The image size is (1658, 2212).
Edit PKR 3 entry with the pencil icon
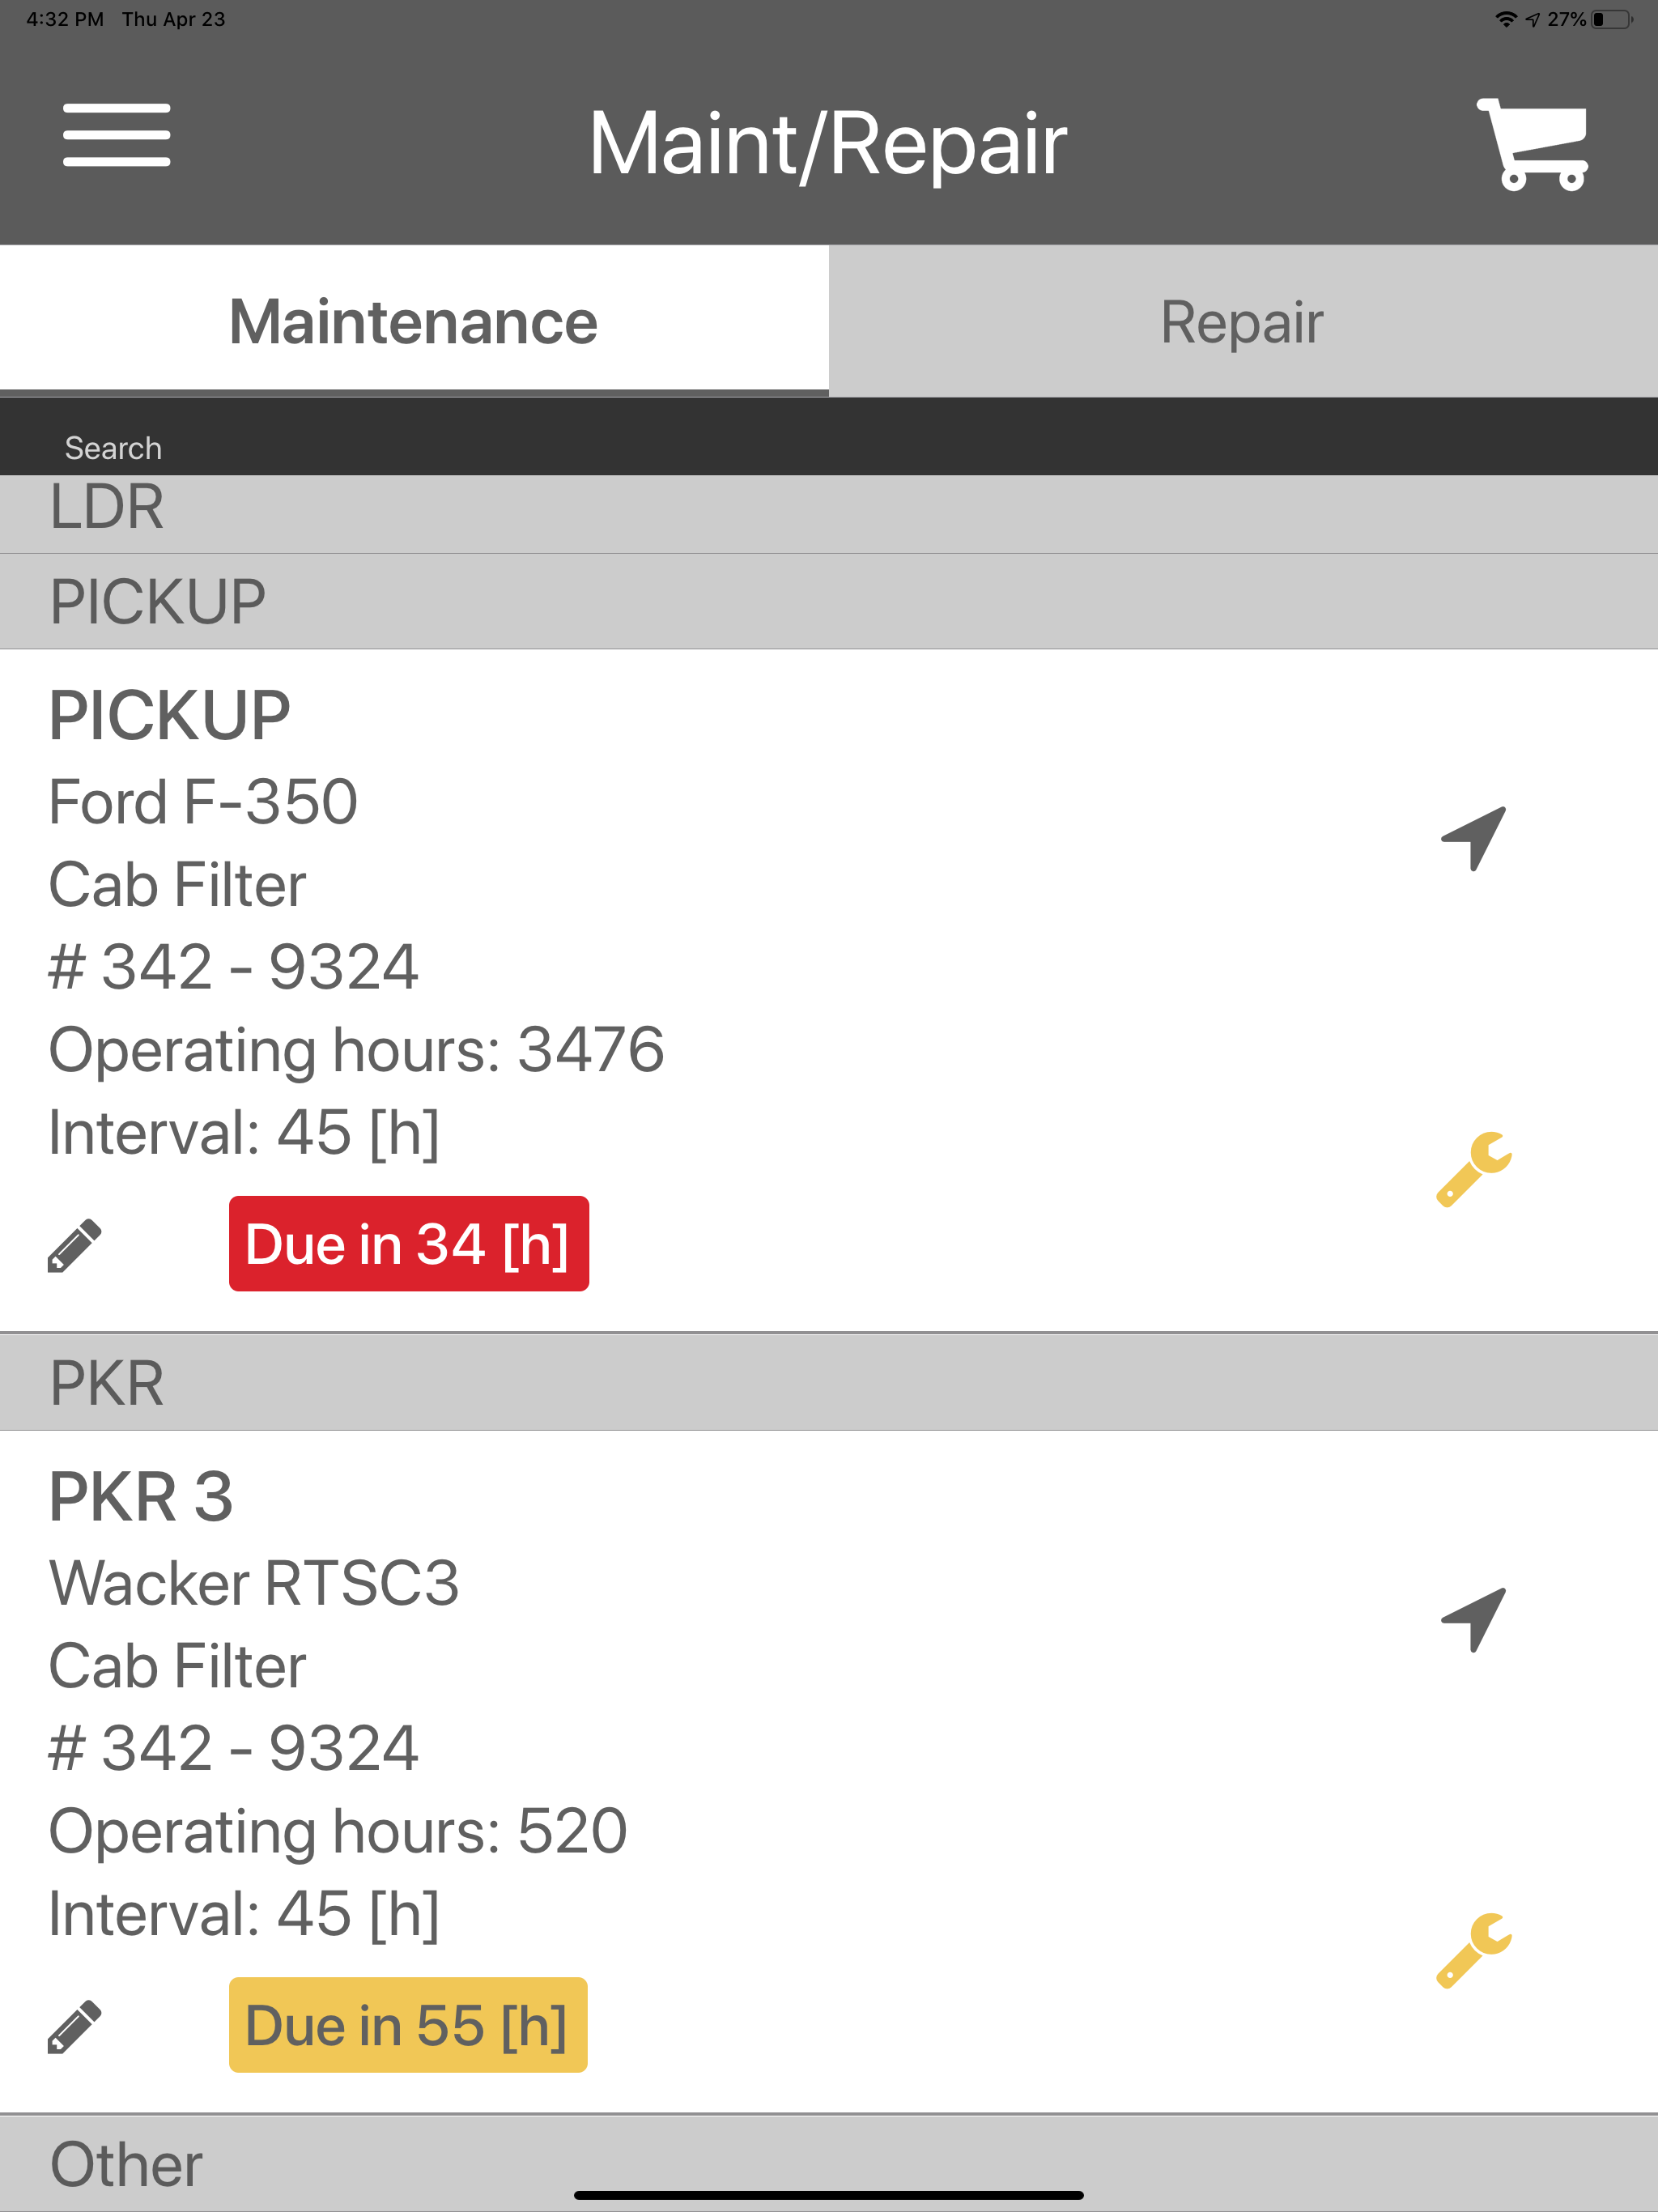(x=74, y=2026)
